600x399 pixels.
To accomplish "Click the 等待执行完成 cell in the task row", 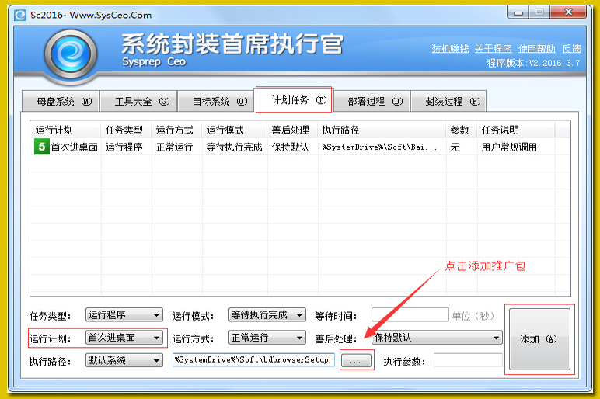I will (234, 147).
